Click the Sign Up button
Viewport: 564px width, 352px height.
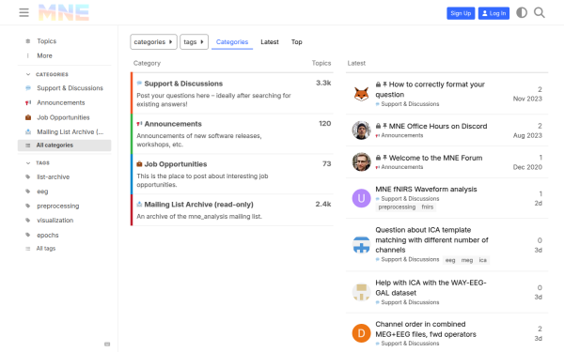(461, 13)
